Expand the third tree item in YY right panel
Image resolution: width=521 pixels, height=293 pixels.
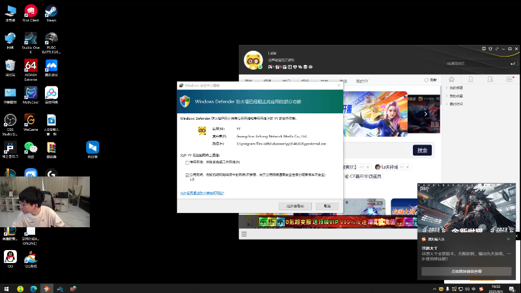pyautogui.click(x=447, y=104)
